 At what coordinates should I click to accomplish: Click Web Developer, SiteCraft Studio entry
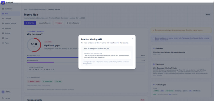pos(165,68)
